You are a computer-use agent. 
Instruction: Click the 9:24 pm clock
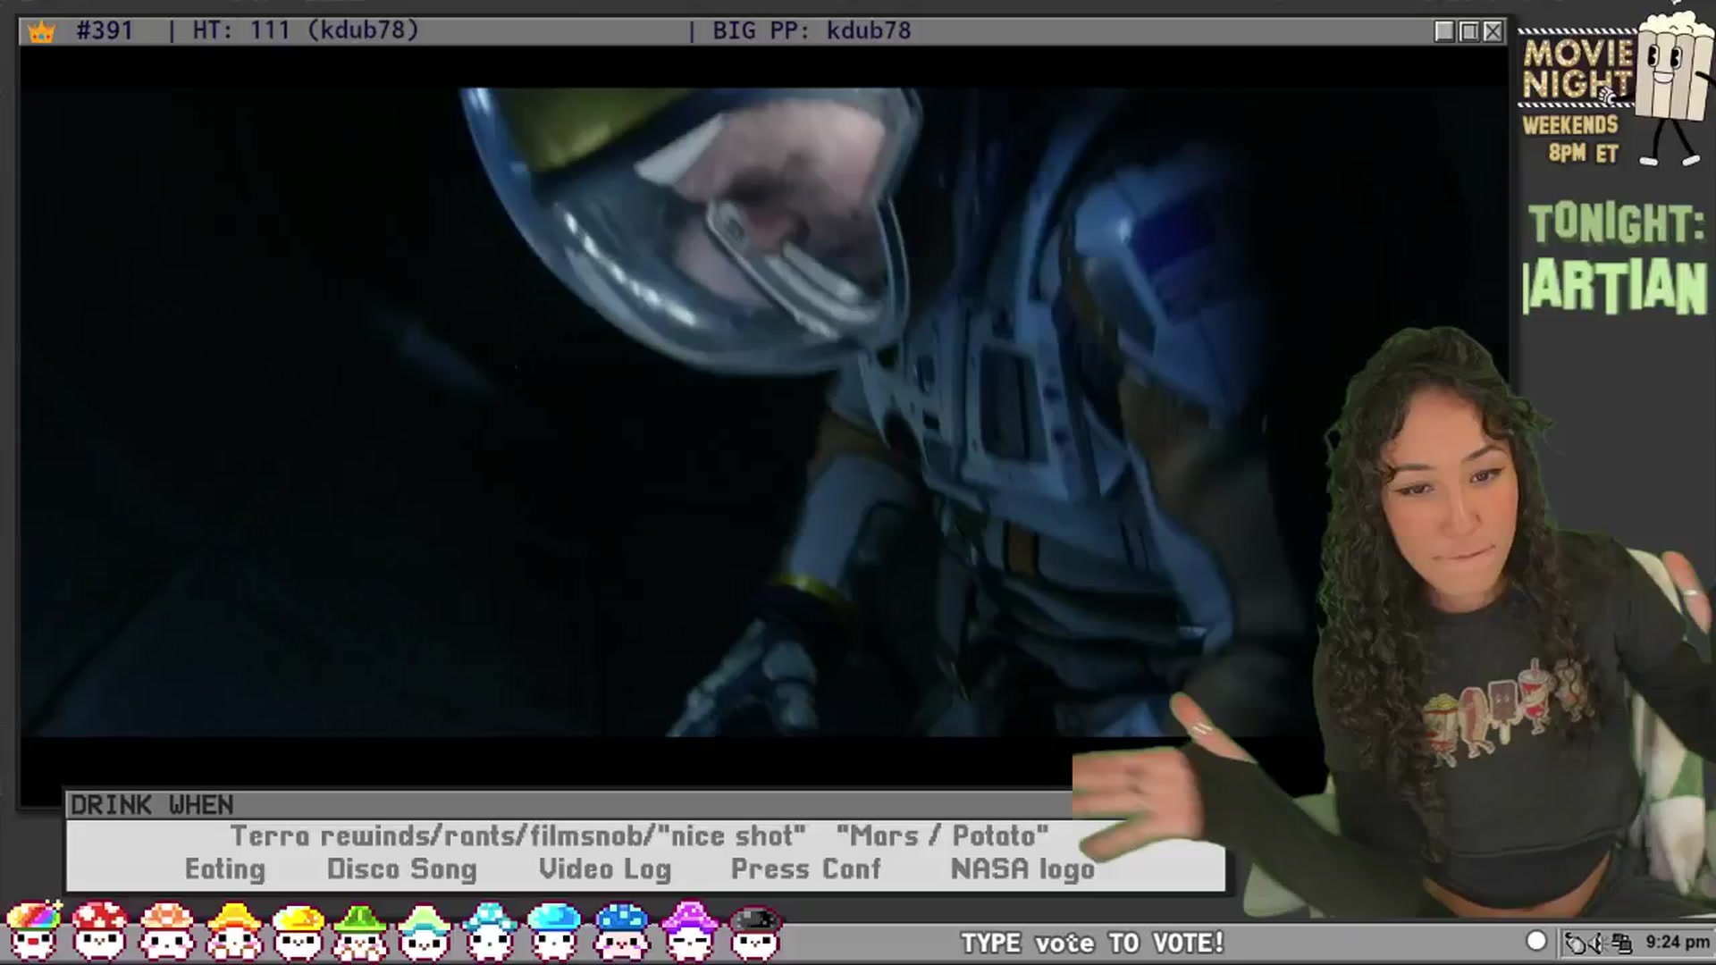pos(1678,943)
